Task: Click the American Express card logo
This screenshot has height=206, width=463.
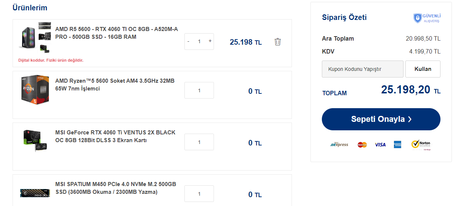Action: tap(398, 145)
